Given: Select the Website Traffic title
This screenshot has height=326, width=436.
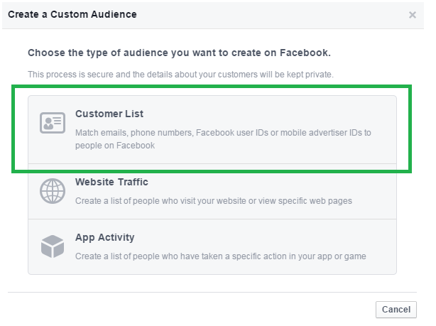Looking at the screenshot, I should pyautogui.click(x=111, y=182).
